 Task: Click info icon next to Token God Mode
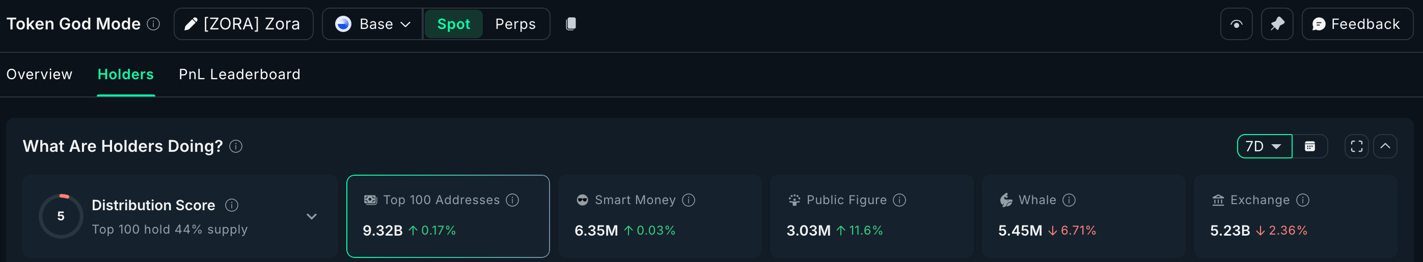tap(154, 24)
